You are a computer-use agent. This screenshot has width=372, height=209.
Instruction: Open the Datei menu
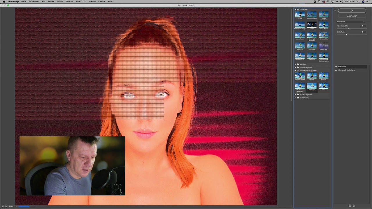[24, 2]
